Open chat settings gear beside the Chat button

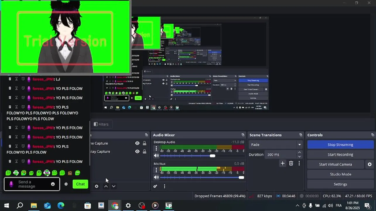click(66, 184)
